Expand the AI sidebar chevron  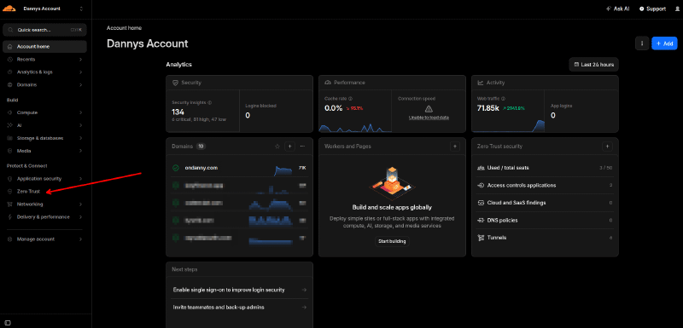[x=80, y=125]
